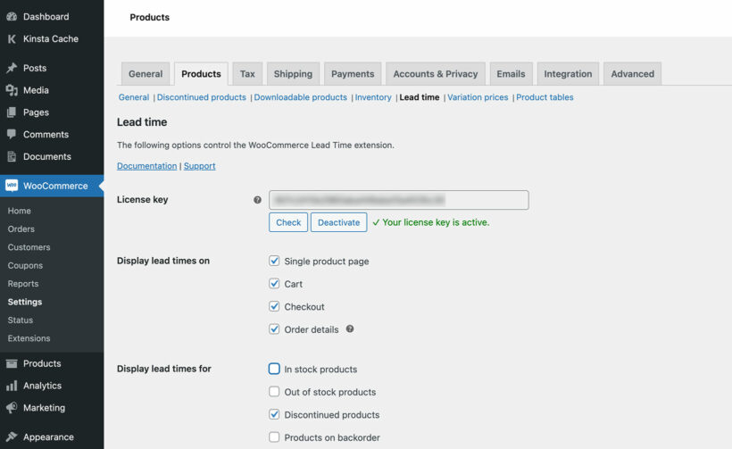Image resolution: width=732 pixels, height=449 pixels.
Task: Toggle the Order details checkbox
Action: pos(274,329)
